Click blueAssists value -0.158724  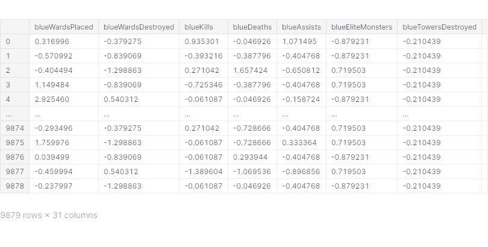(x=301, y=99)
